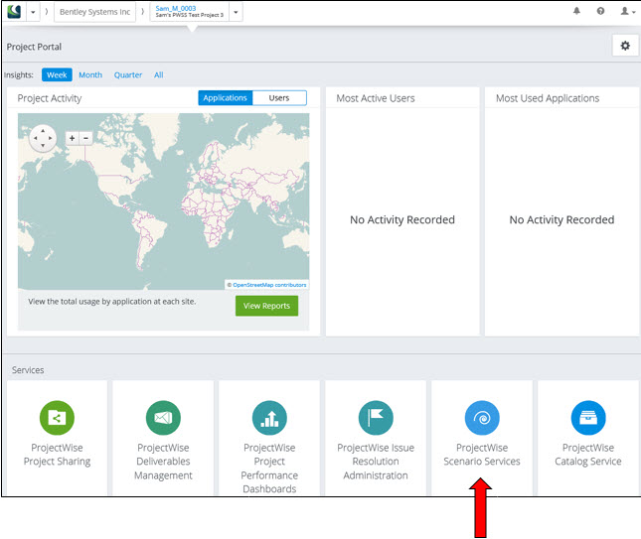Click the help question mark icon
This screenshot has width=641, height=539.
point(600,11)
